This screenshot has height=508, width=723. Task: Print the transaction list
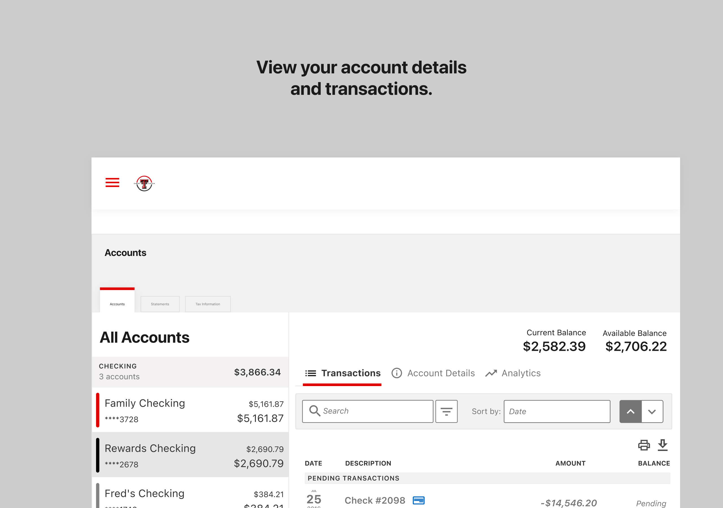(644, 445)
